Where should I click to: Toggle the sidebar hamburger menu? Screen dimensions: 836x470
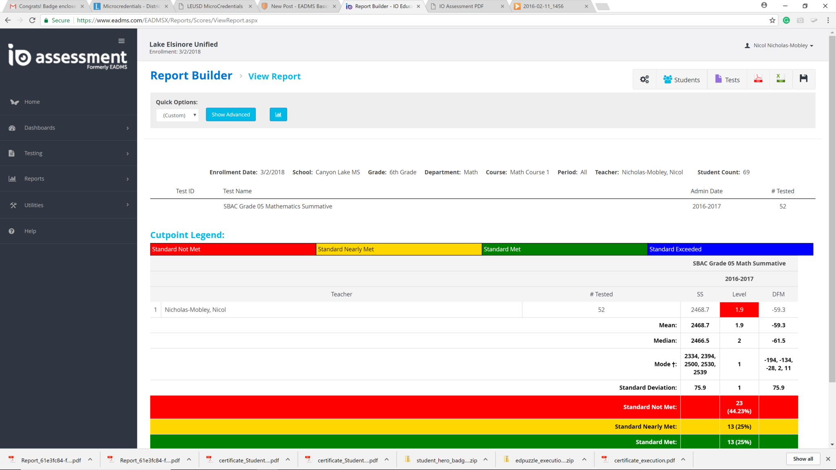pos(121,41)
